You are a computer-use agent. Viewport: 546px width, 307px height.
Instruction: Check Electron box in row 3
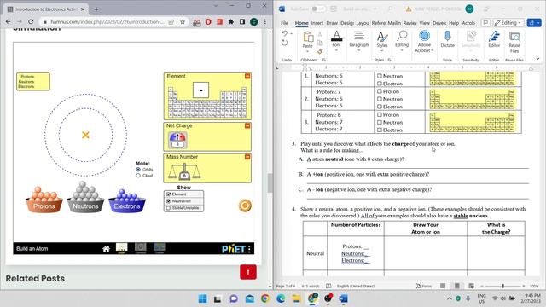pyautogui.click(x=380, y=130)
